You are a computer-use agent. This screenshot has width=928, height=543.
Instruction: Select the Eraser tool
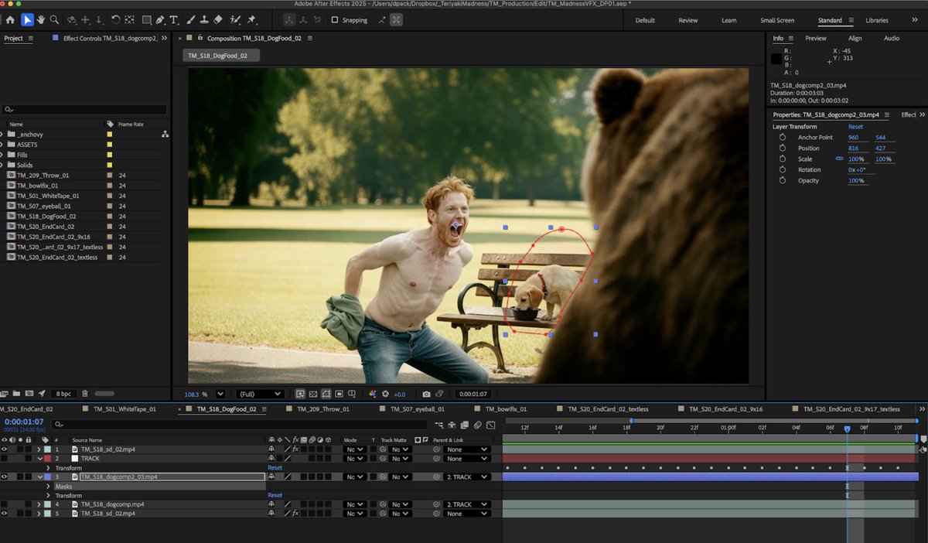(217, 19)
